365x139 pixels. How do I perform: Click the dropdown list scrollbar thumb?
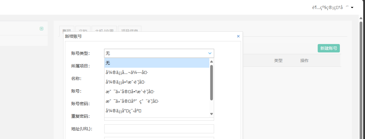click(211, 83)
